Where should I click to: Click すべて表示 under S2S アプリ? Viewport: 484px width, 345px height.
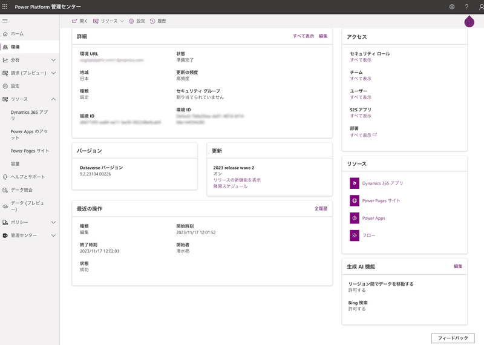click(x=361, y=116)
